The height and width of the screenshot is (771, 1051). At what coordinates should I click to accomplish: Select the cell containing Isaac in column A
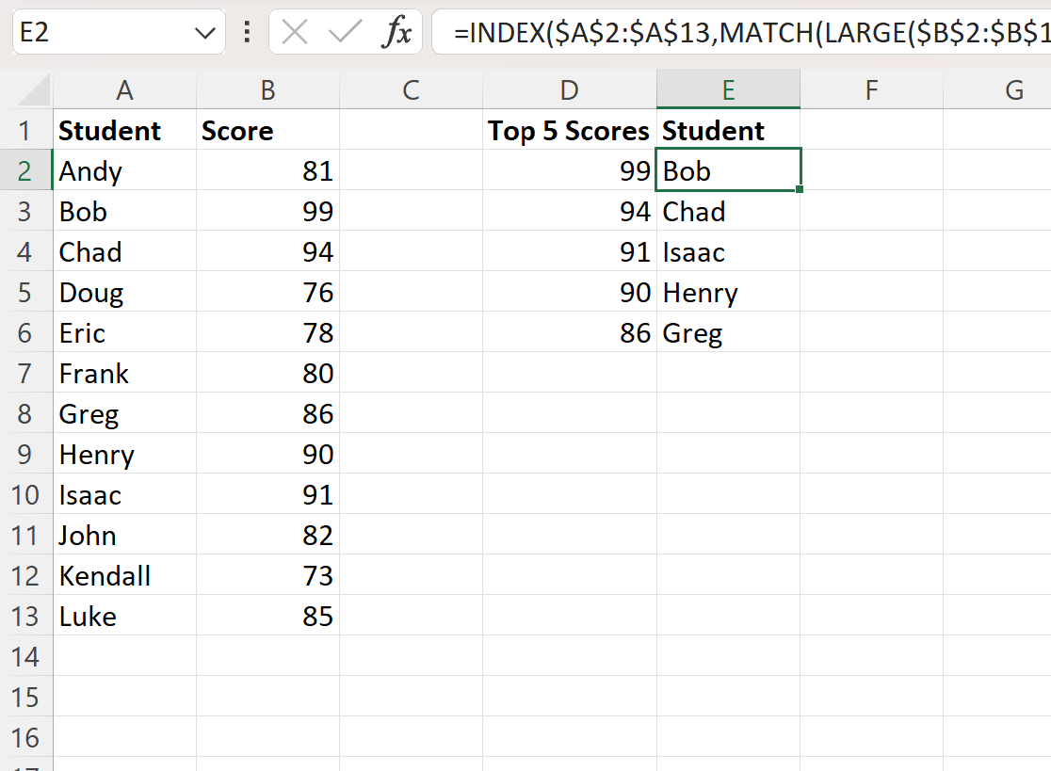pyautogui.click(x=124, y=495)
